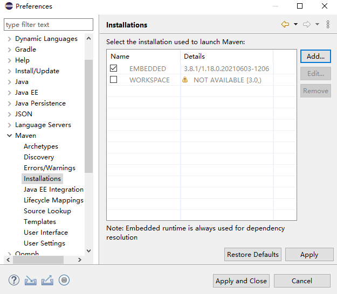337x294 pixels.
Task: Select Discovery under Maven
Action: click(39, 157)
